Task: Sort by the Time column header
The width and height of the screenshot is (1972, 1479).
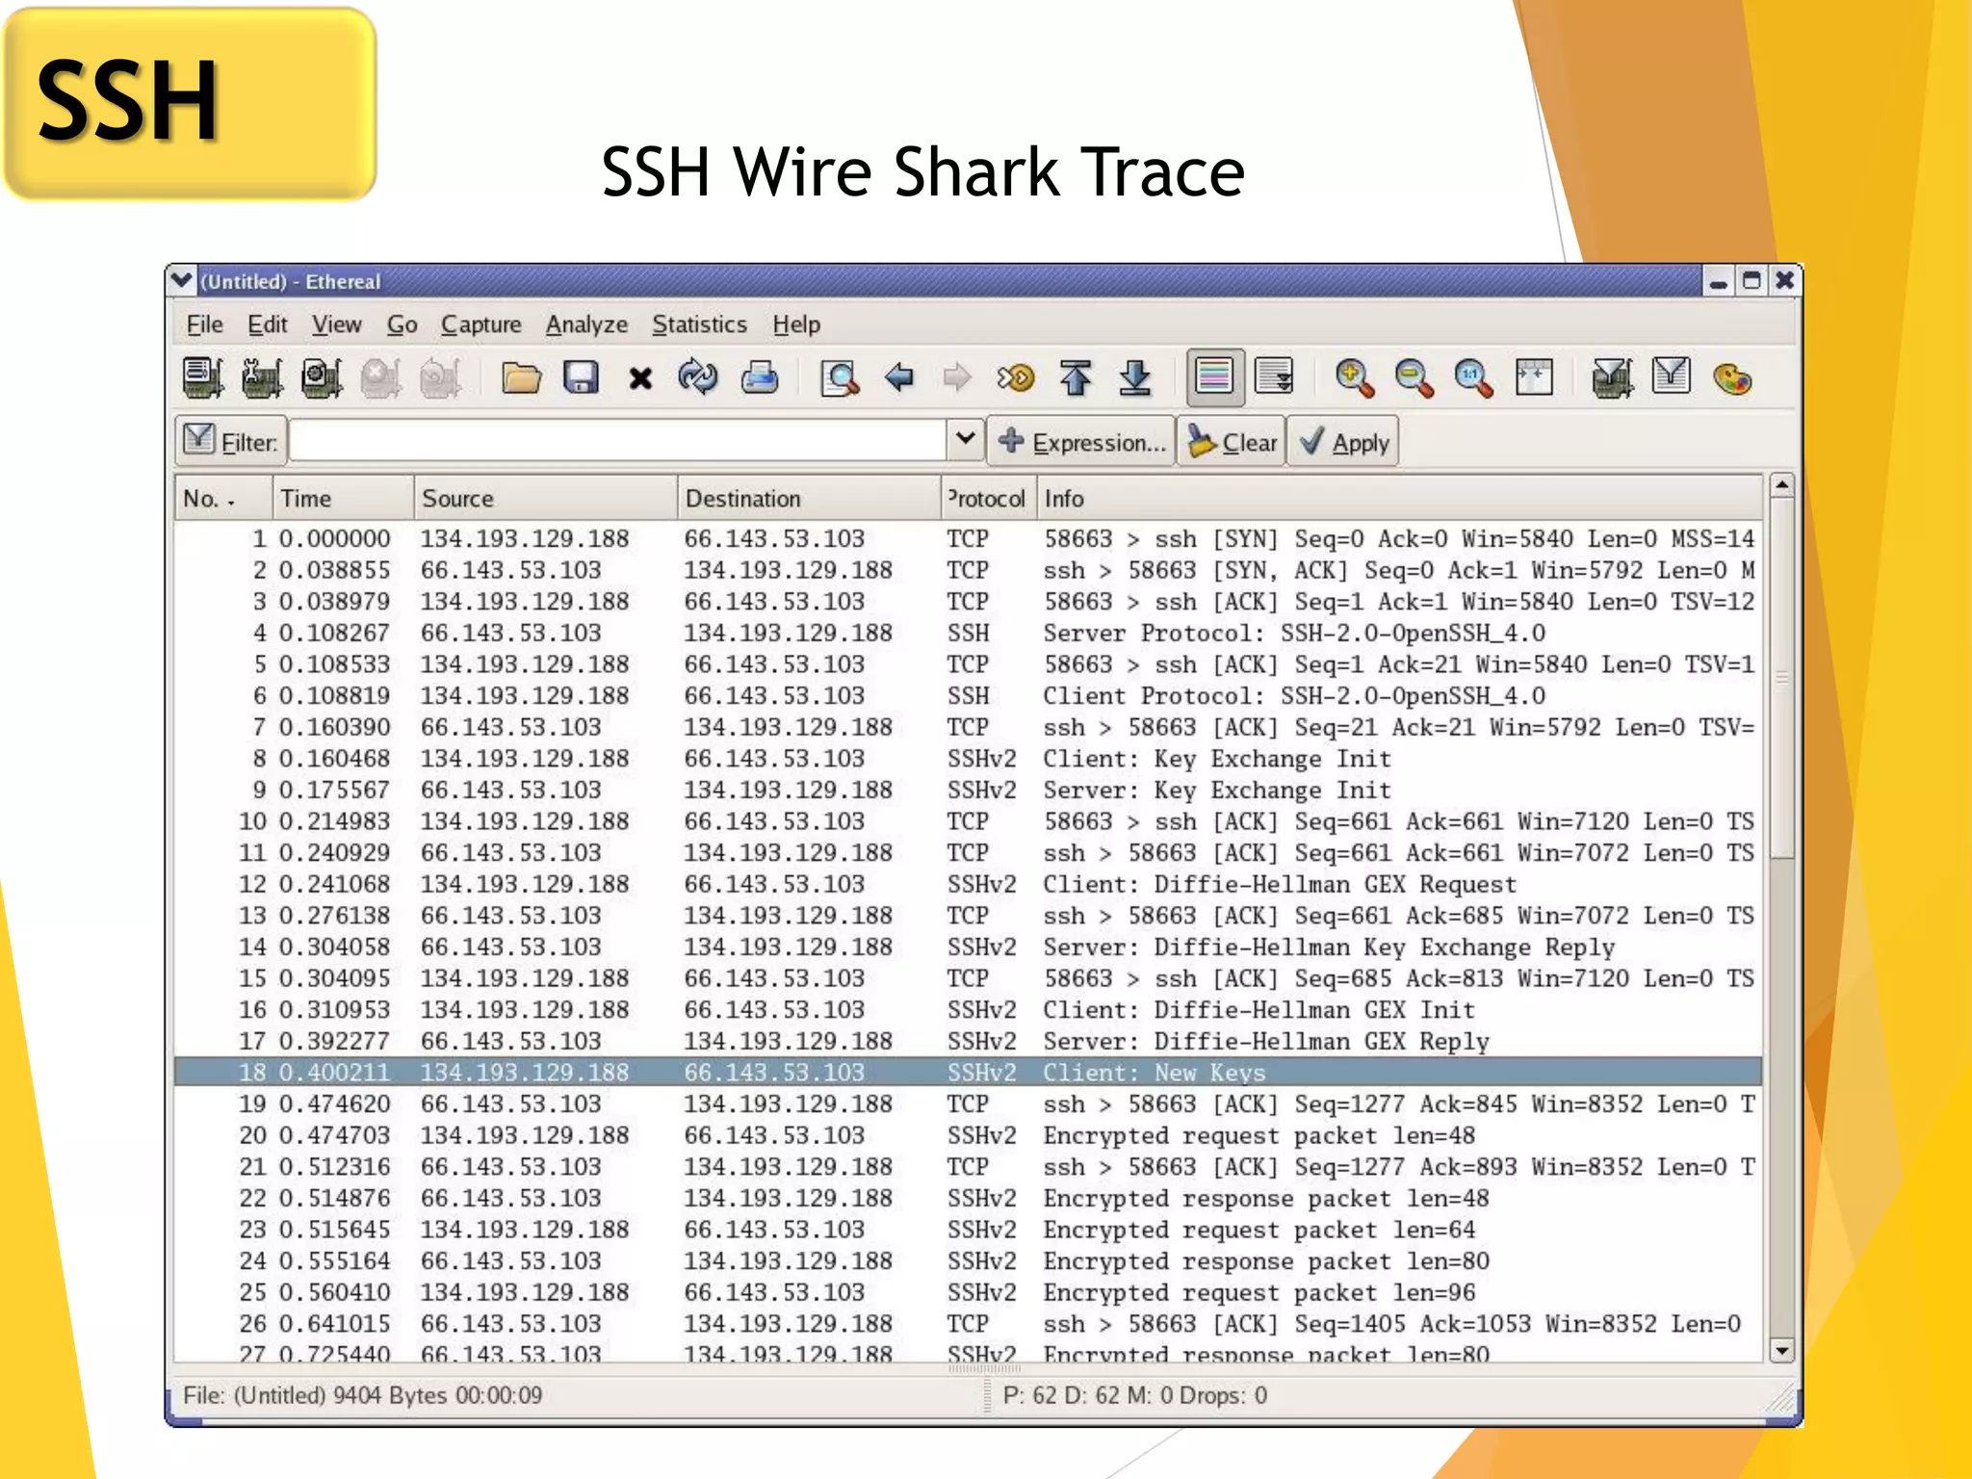Action: [x=343, y=498]
